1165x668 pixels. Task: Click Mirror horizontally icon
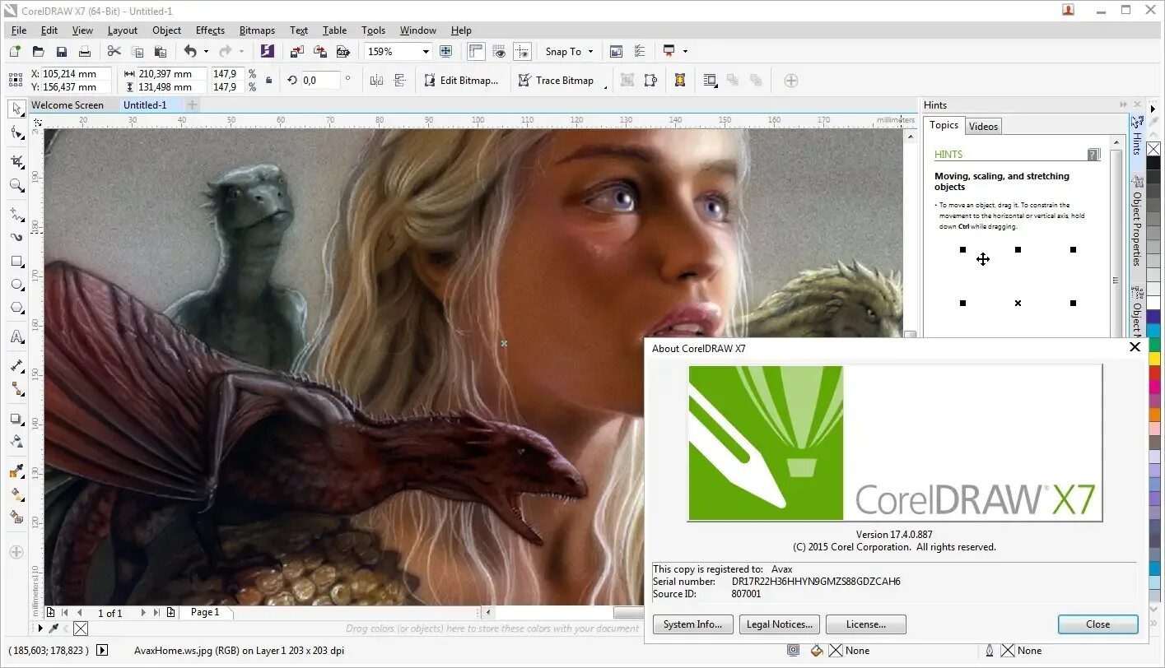pos(377,81)
